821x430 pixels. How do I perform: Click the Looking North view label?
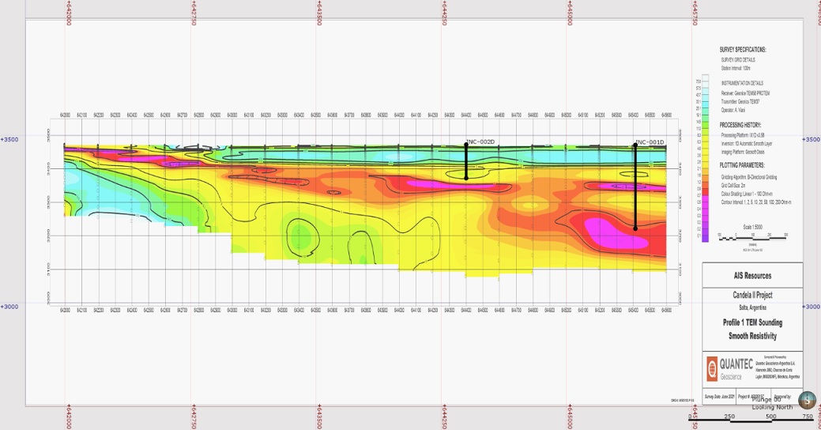click(772, 407)
